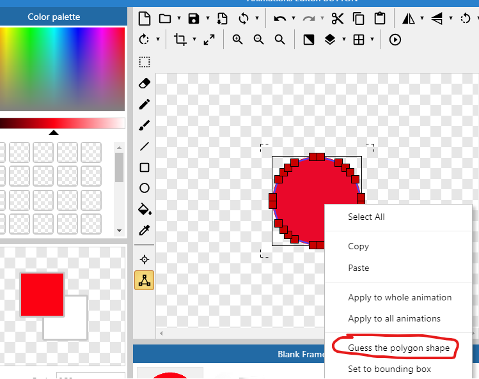Screen dimensions: 479x379
Task: Select the Ellipse shape tool
Action: (145, 188)
